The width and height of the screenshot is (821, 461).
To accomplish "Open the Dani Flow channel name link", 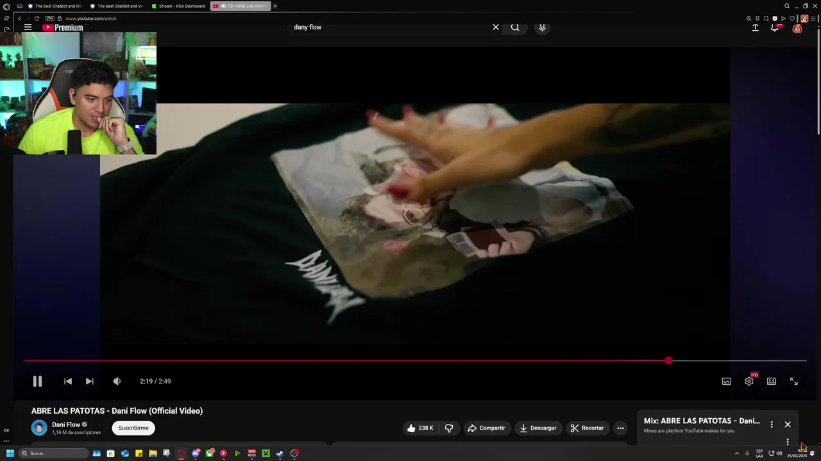I will click(x=65, y=425).
